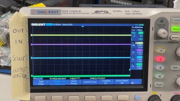Push the softkey below Type Edge
The width and height of the screenshot is (180, 101).
click(x=40, y=98)
